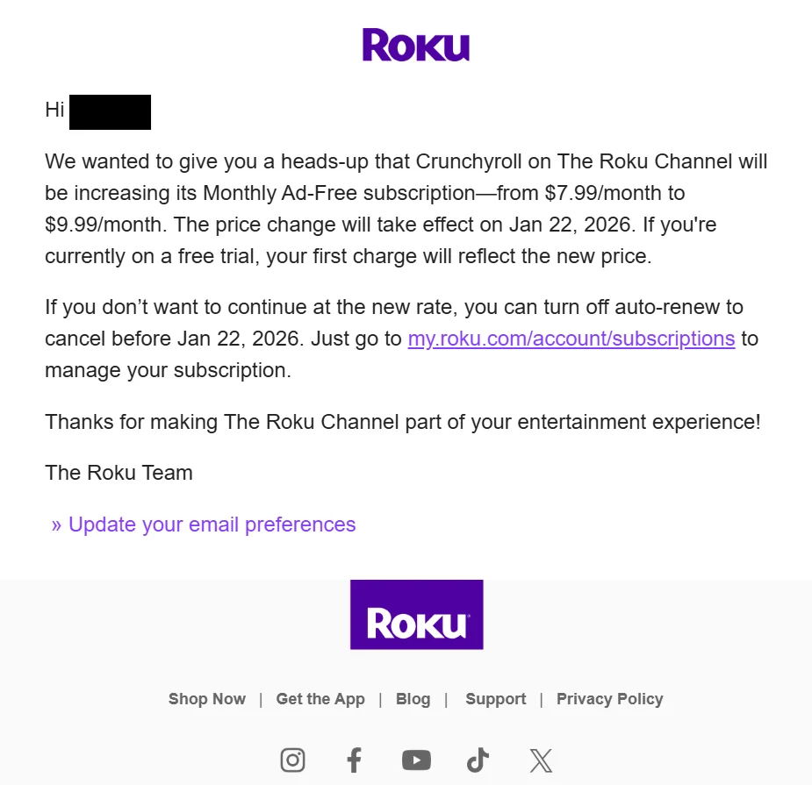This screenshot has width=812, height=785.
Task: Open my.roku.com/account/subscriptions link
Action: [x=571, y=339]
